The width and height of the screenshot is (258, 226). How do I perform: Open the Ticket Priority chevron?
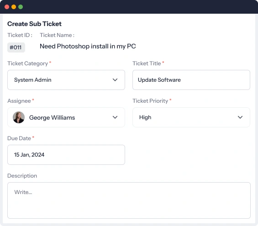[240, 117]
